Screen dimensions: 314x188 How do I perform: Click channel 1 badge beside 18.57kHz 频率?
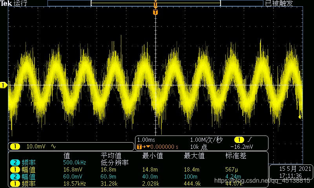point(15,184)
